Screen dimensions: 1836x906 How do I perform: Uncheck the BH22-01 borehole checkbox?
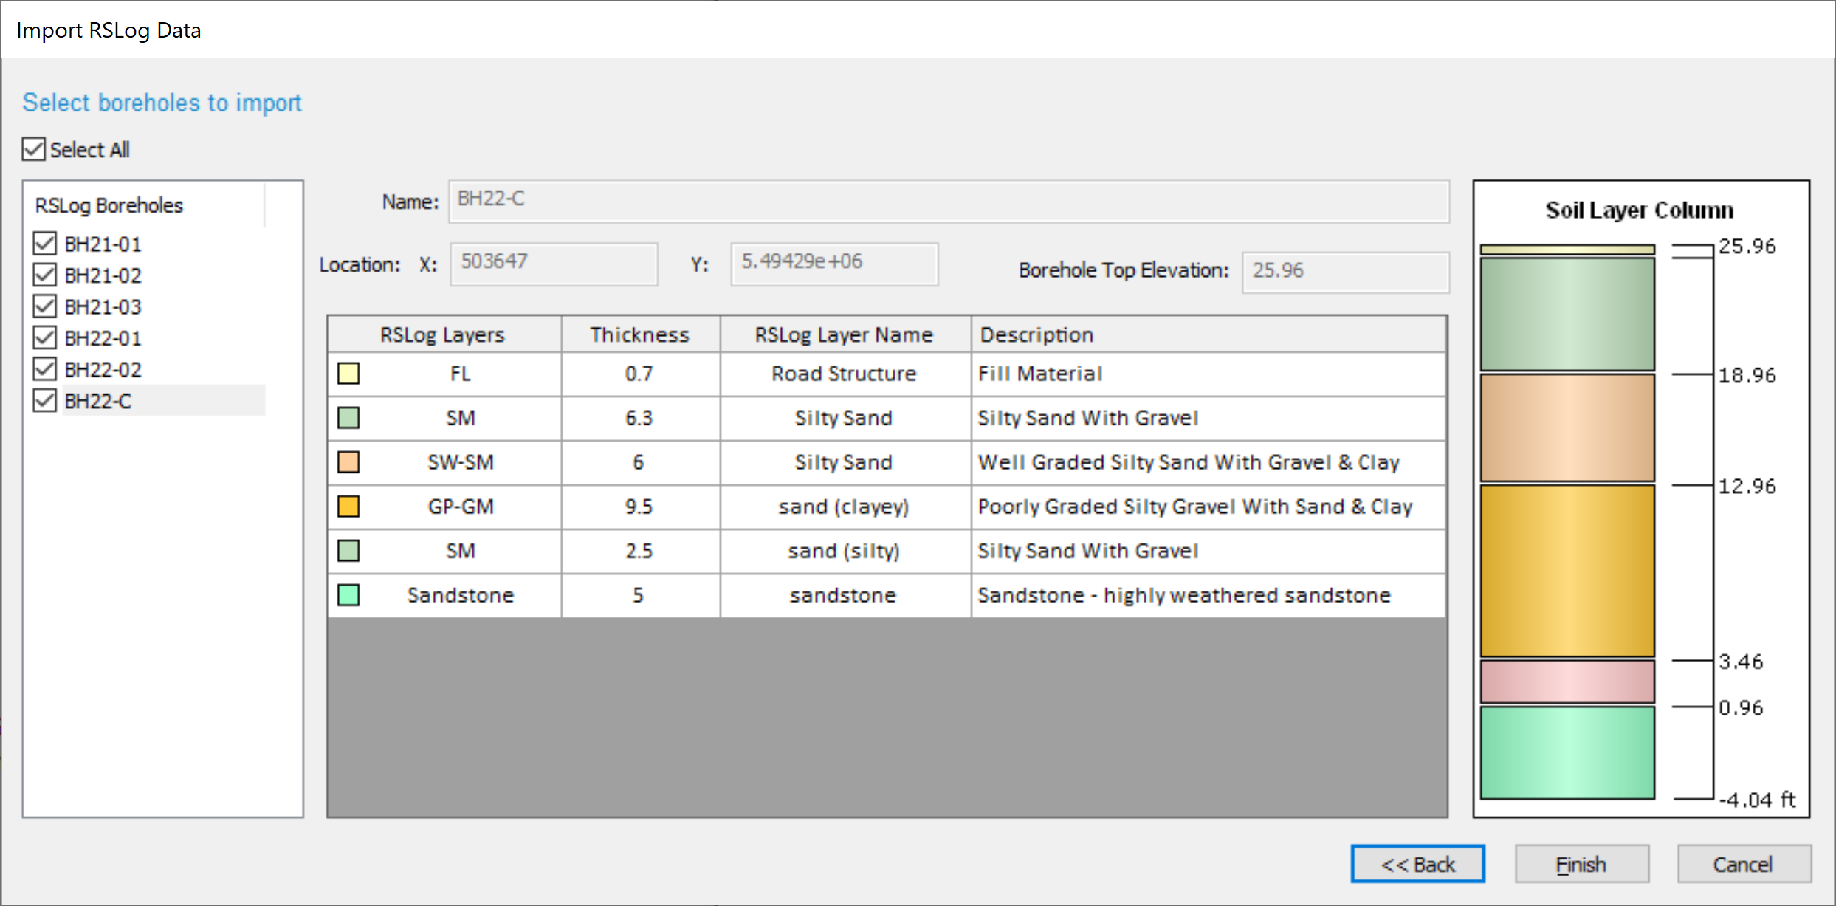point(45,337)
